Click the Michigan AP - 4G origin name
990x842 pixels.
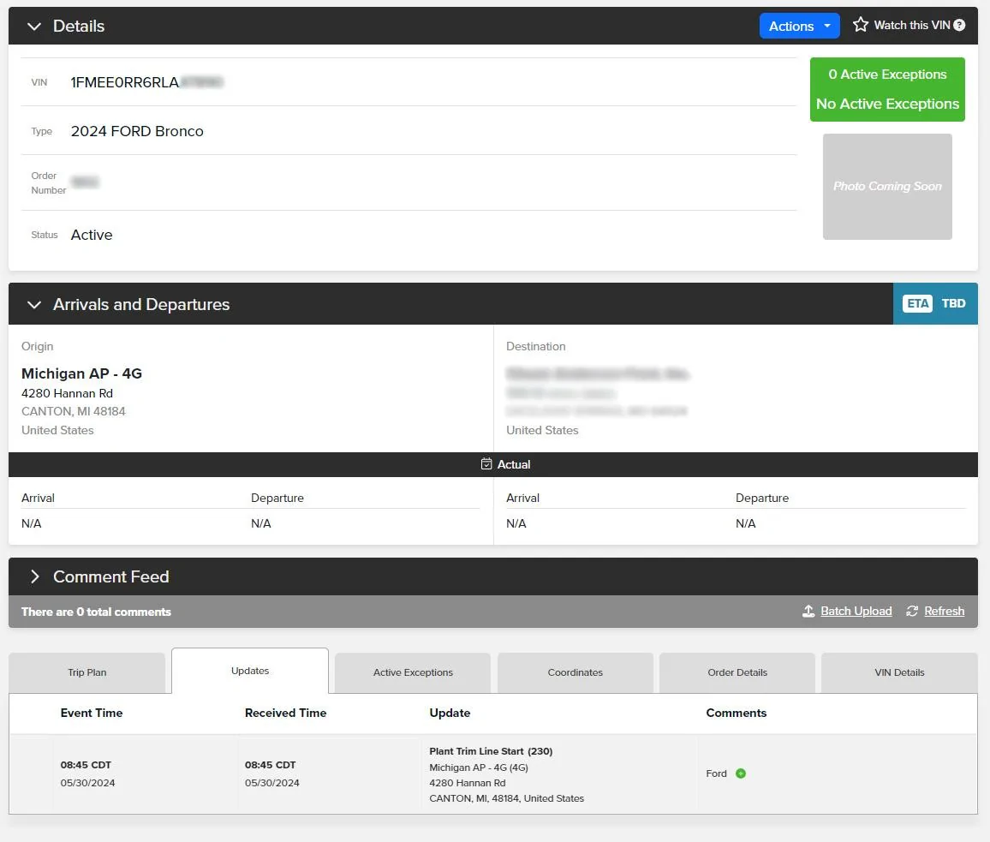click(x=81, y=373)
